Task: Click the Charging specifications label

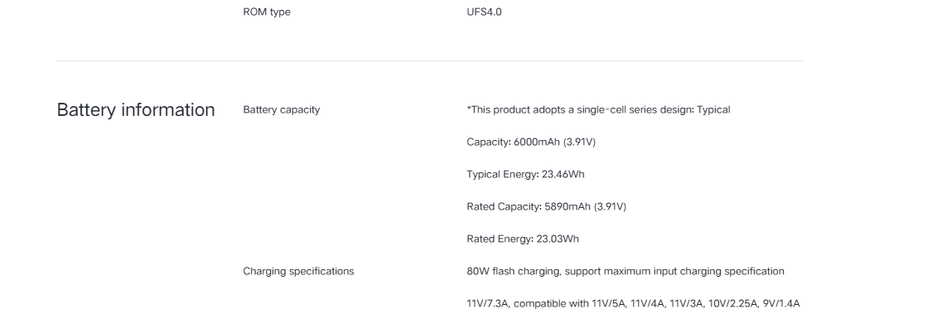Action: click(298, 272)
